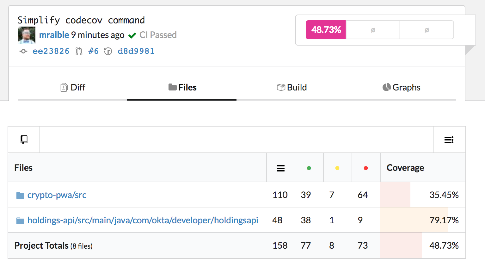Click the lines column header icon
This screenshot has height=267, width=485.
coord(280,168)
